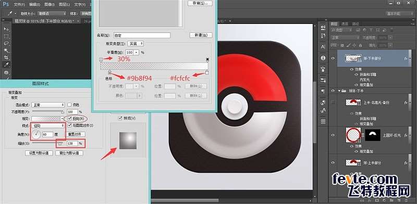
Task: Hide the 球-下半部分 layer via eye icon
Action: [333, 58]
